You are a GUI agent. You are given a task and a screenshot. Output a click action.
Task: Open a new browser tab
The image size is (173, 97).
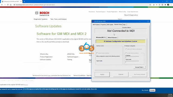pos(24,2)
